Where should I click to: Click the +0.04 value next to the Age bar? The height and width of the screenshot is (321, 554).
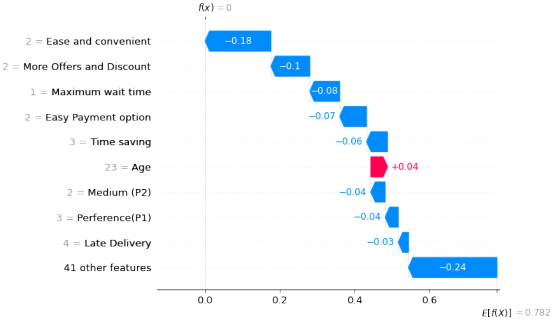404,167
